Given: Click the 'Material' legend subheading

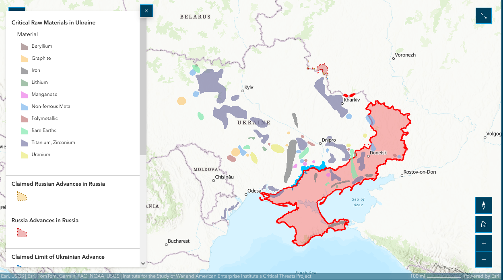Looking at the screenshot, I should coord(27,34).
